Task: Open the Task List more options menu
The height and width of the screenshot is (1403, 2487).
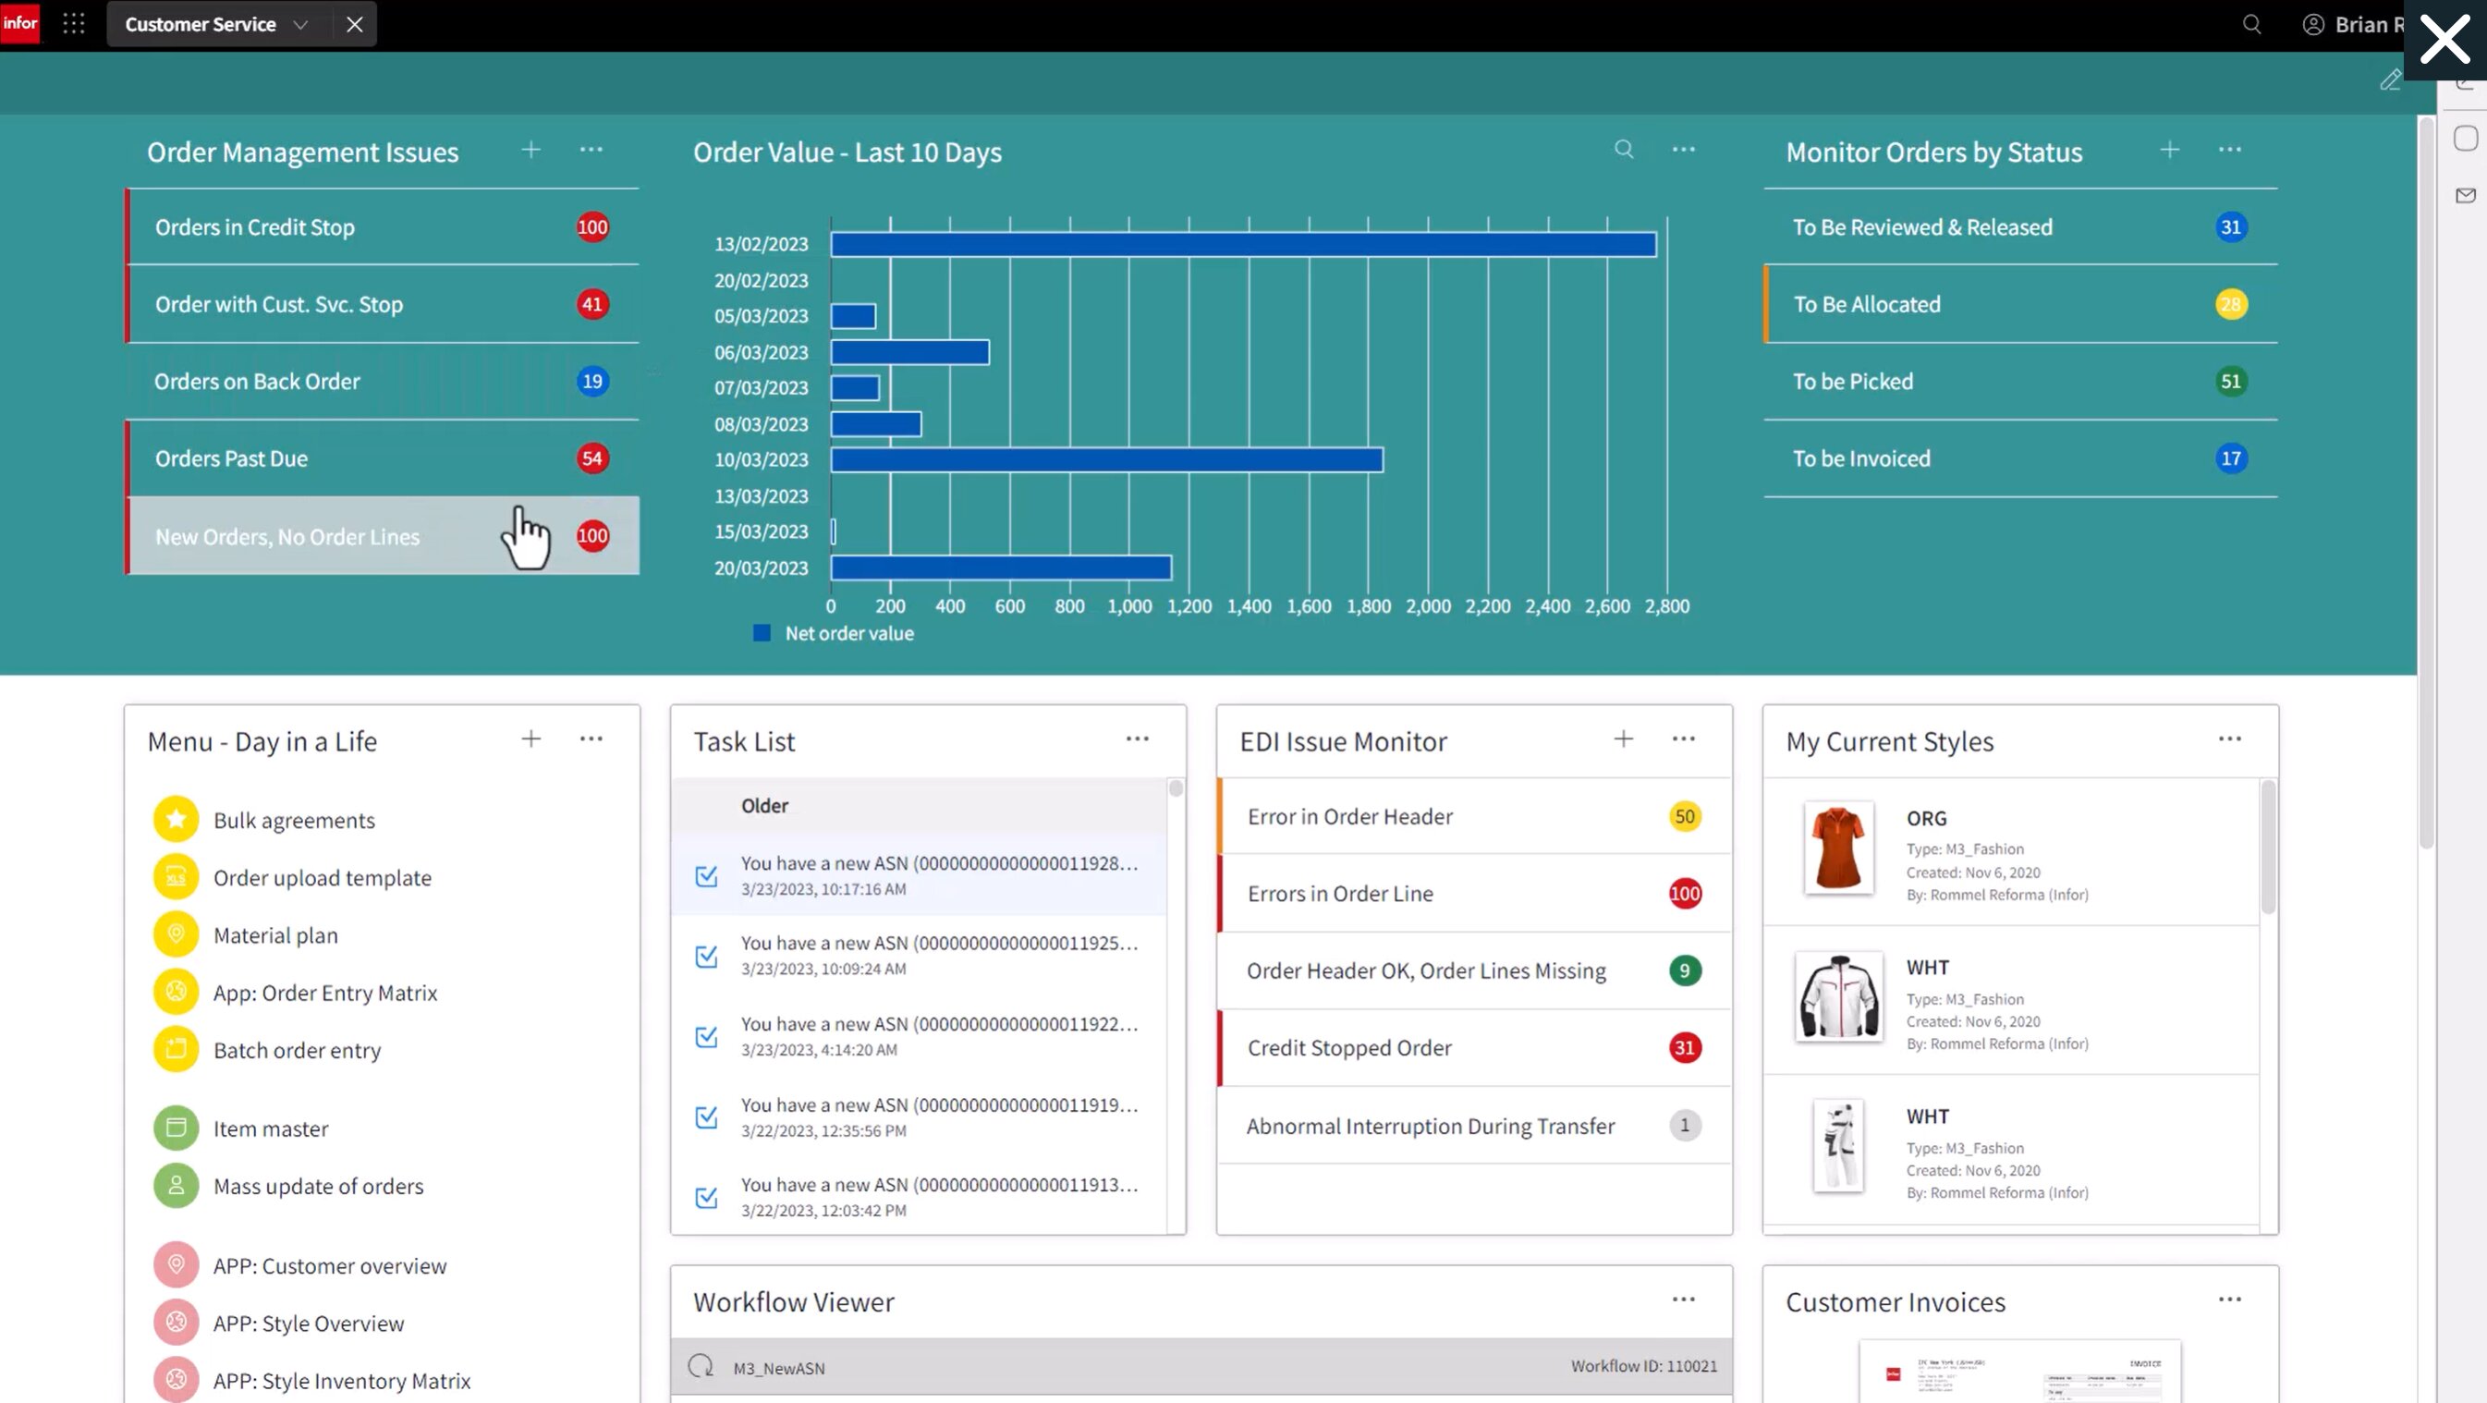Action: coord(1138,738)
